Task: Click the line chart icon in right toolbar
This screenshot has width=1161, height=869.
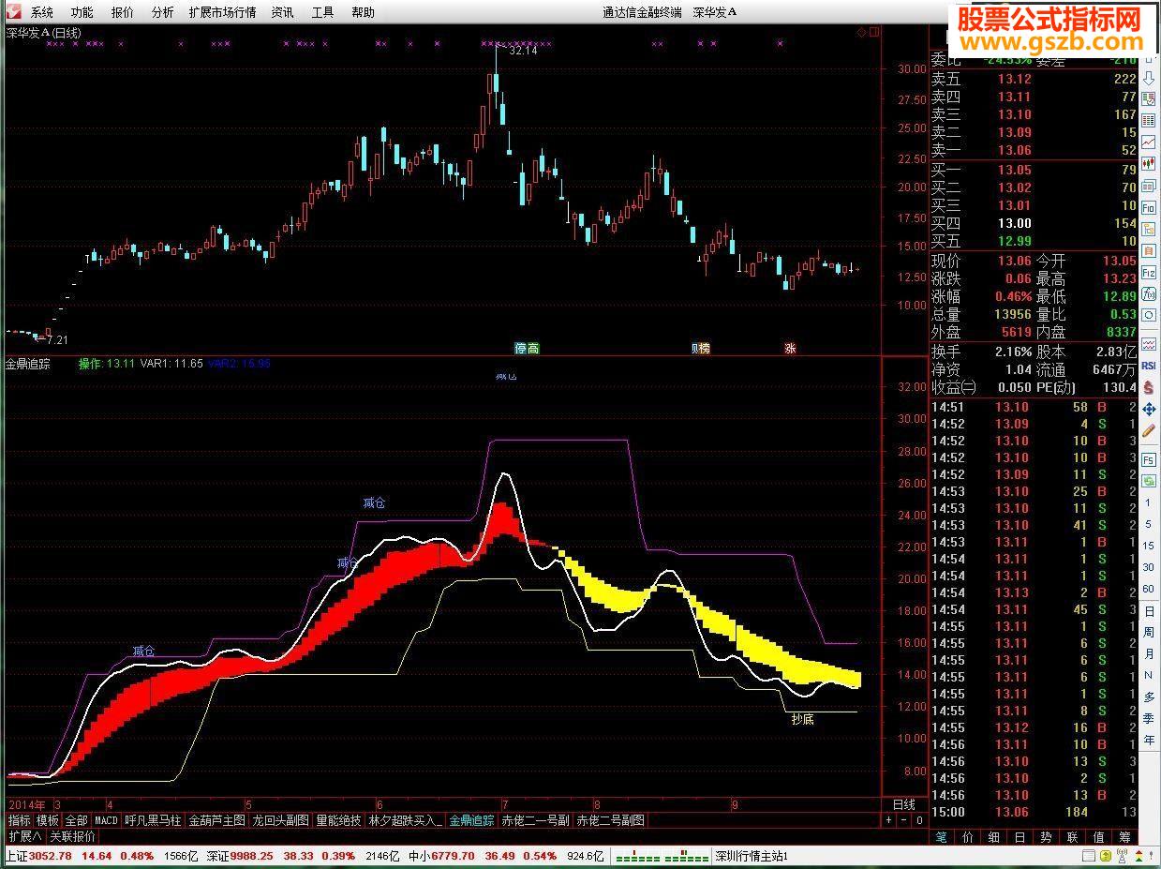Action: [1149, 142]
